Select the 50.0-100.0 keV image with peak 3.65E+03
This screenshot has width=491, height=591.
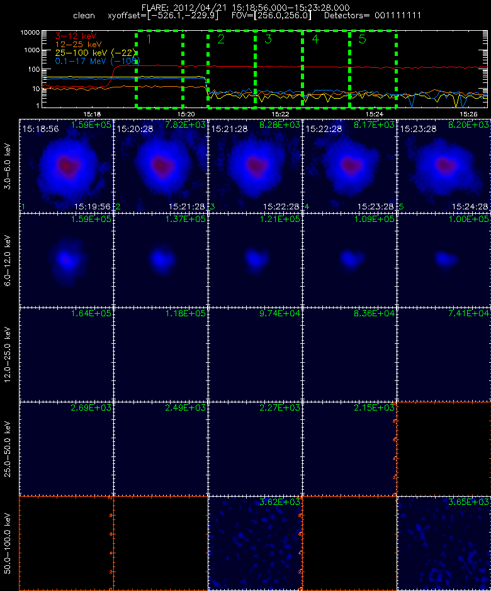pyautogui.click(x=444, y=543)
